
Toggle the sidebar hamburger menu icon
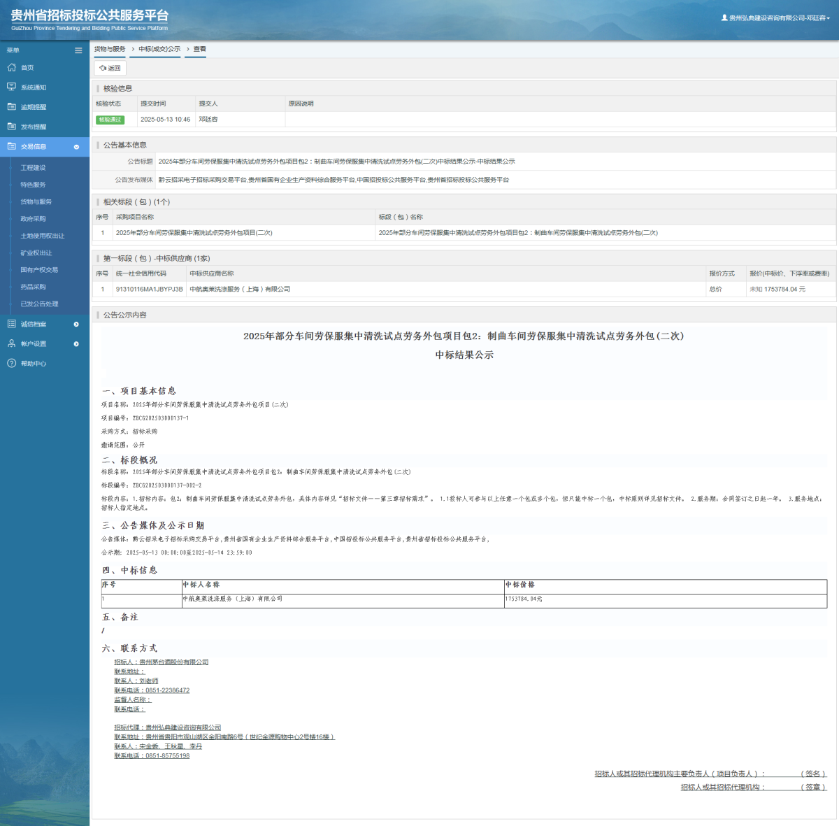pos(78,50)
